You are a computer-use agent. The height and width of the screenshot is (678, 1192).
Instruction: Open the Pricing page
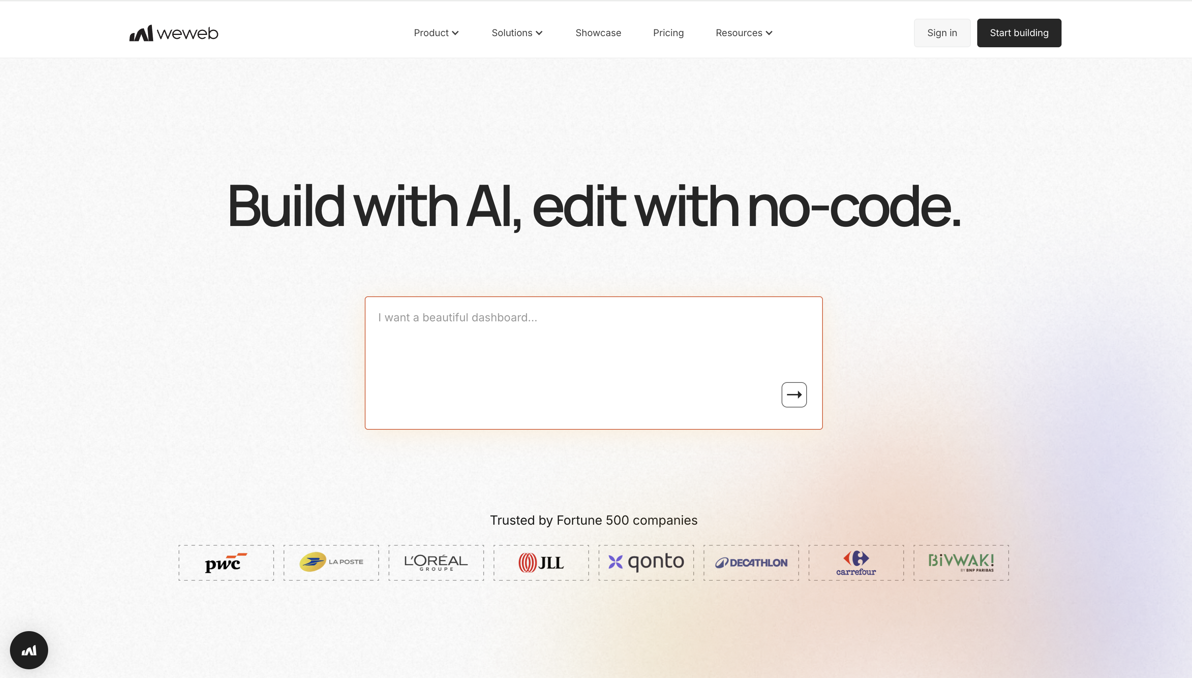coord(668,33)
